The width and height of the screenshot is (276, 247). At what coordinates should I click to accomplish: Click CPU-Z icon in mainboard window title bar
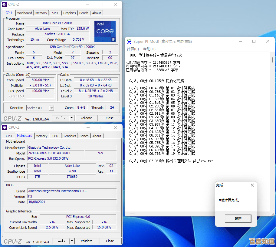5,127
